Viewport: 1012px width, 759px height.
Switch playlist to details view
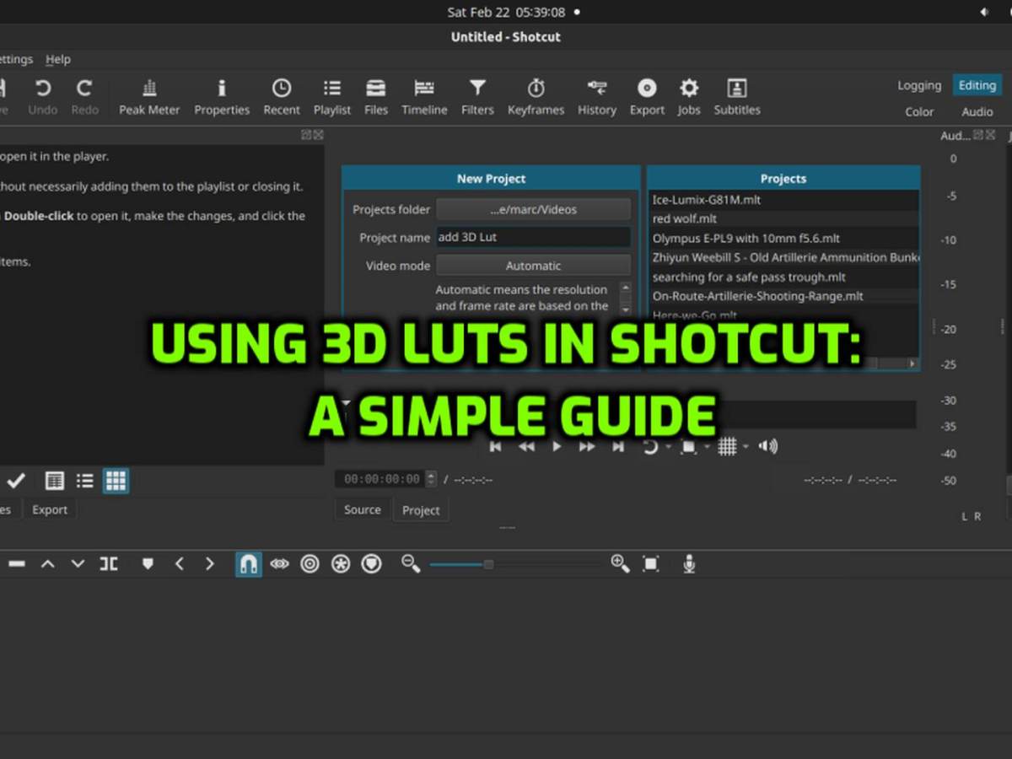pyautogui.click(x=54, y=481)
